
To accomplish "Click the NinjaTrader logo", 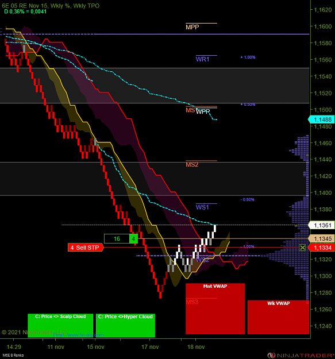I will click(x=301, y=356).
